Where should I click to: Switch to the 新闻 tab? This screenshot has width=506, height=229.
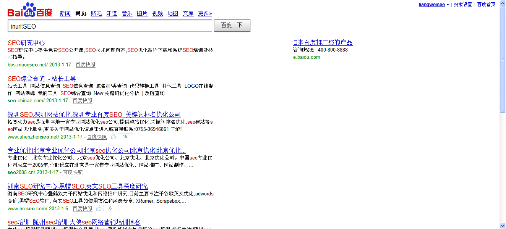pos(65,13)
